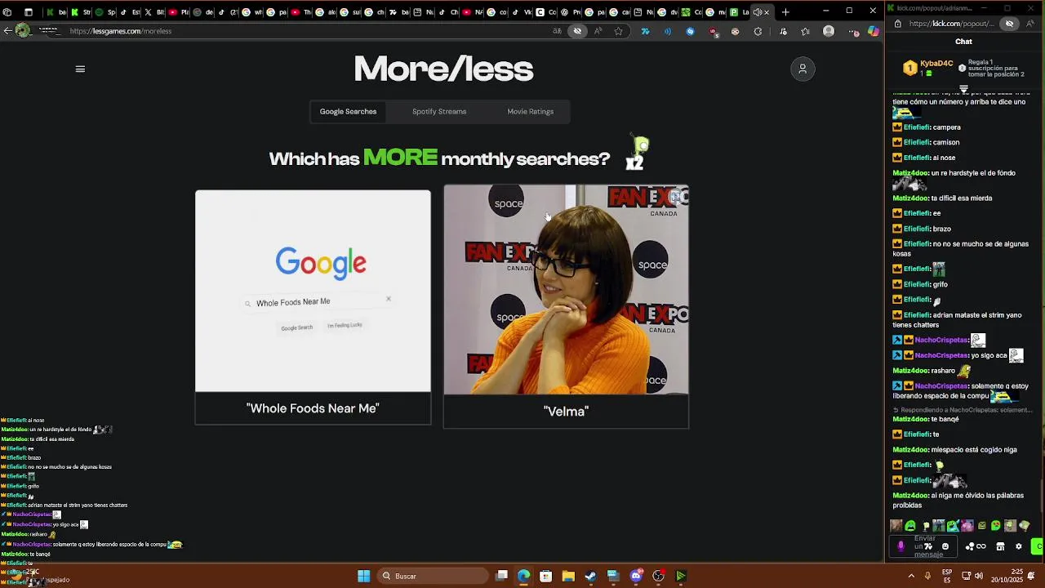Screen dimensions: 1045x588
Task: Open the browser profile avatar
Action: (x=829, y=31)
